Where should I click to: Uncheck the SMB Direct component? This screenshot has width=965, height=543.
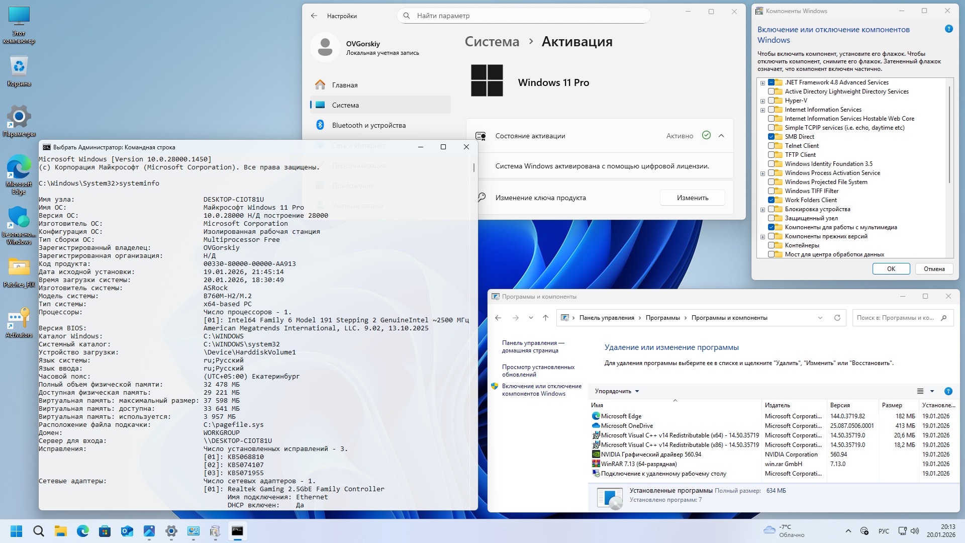(x=771, y=137)
